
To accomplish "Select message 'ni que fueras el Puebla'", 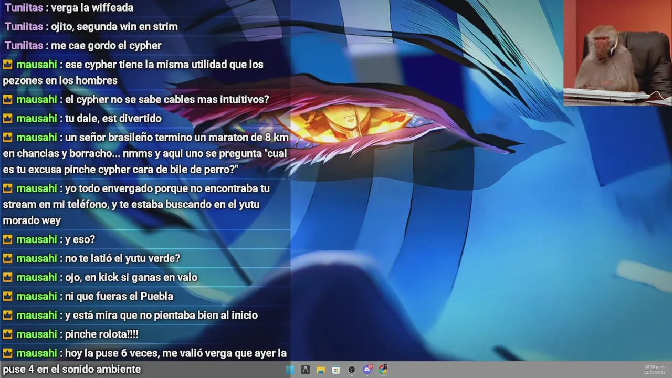I will coord(119,297).
